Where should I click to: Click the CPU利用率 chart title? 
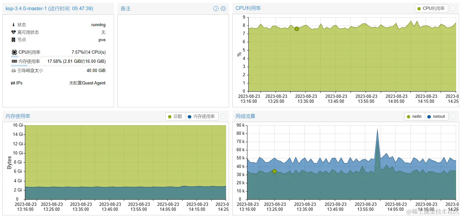248,8
